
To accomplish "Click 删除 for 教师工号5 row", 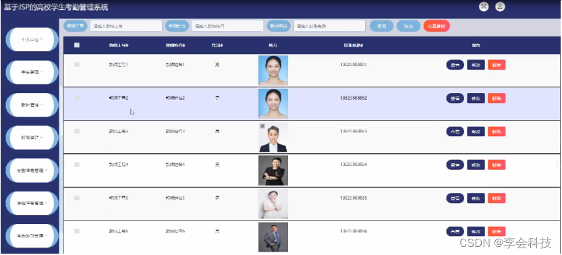I will 497,198.
